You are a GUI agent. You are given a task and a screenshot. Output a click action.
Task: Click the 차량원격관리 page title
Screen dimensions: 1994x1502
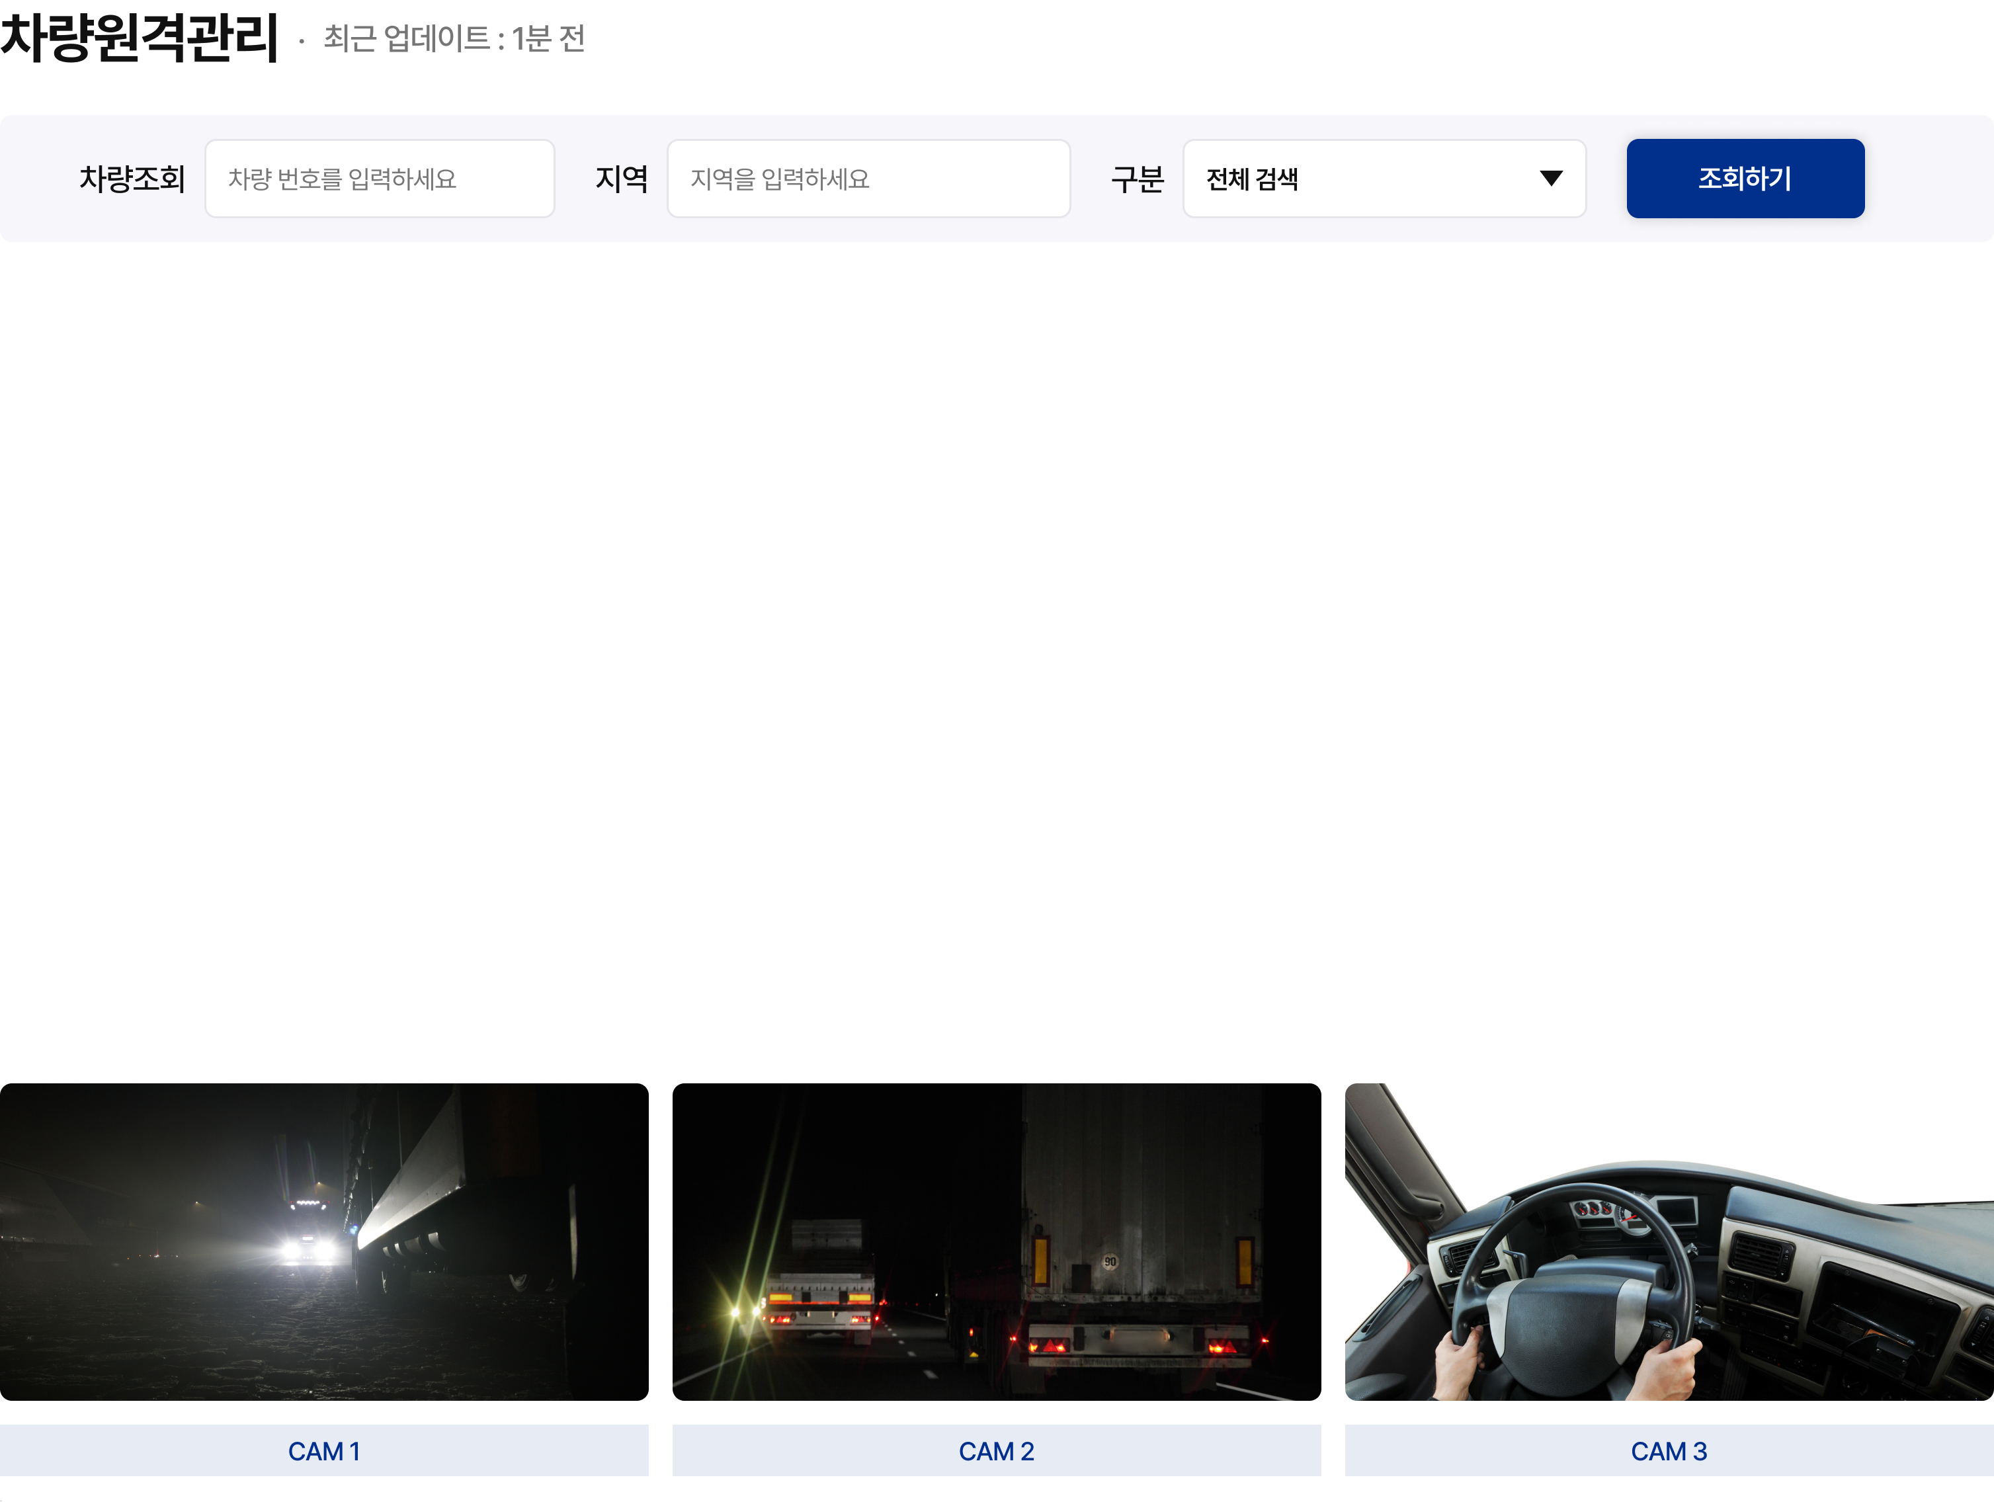[139, 38]
